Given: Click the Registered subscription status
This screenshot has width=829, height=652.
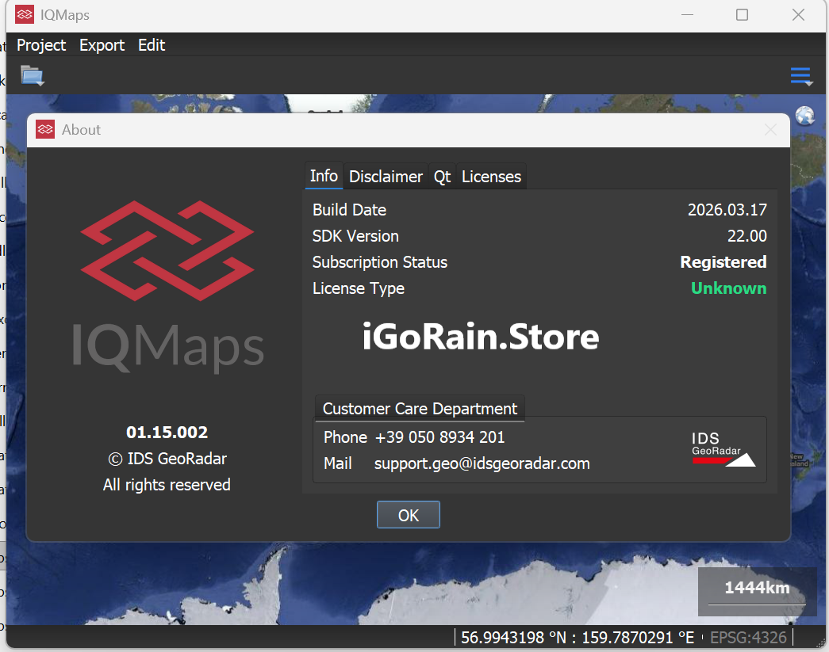Looking at the screenshot, I should coord(723,262).
